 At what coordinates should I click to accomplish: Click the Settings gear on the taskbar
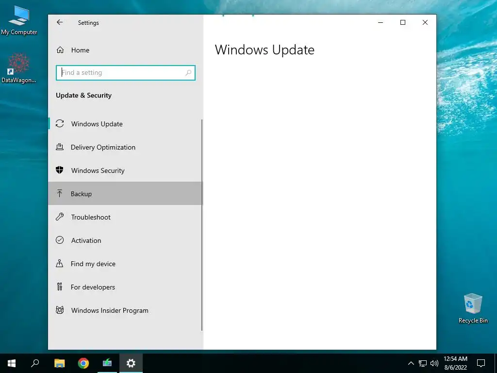coord(131,363)
